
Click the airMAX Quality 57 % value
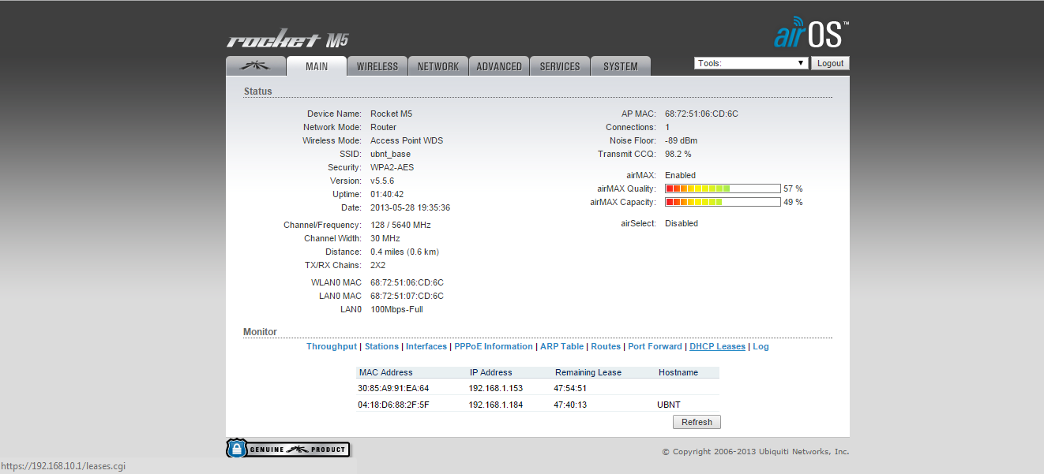pos(793,188)
